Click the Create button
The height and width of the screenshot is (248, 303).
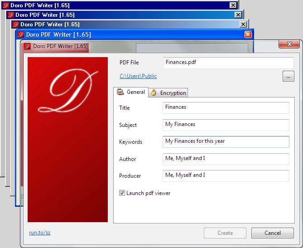pos(225,233)
